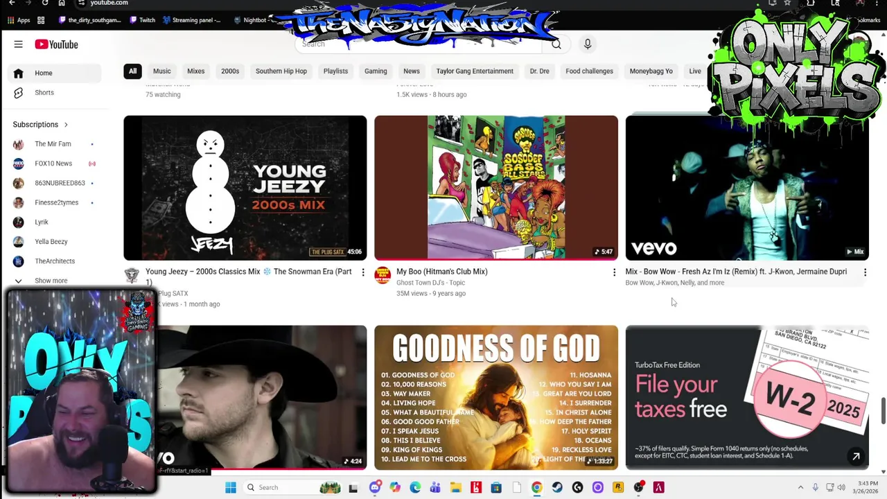This screenshot has height=499, width=887.
Task: Open the Windows Start menu
Action: pyautogui.click(x=231, y=487)
